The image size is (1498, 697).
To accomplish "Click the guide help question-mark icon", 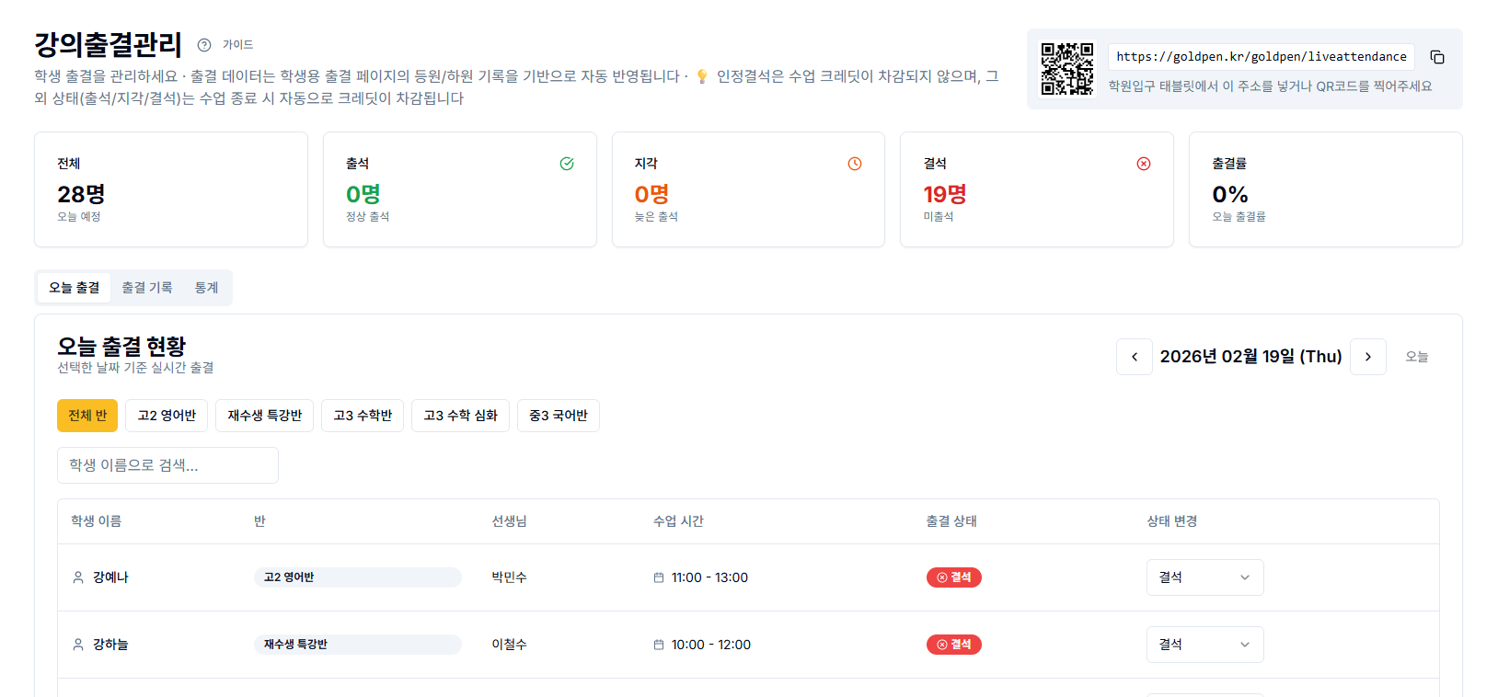I will click(x=204, y=45).
